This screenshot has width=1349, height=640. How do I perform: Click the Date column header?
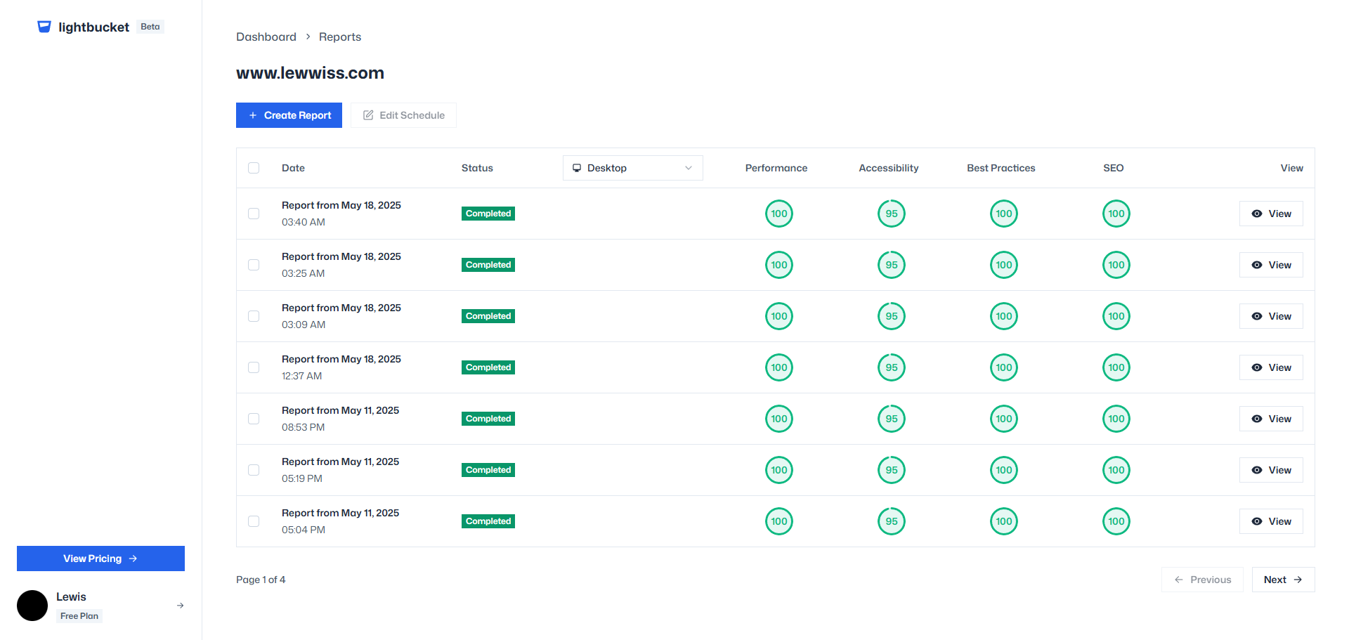[293, 168]
